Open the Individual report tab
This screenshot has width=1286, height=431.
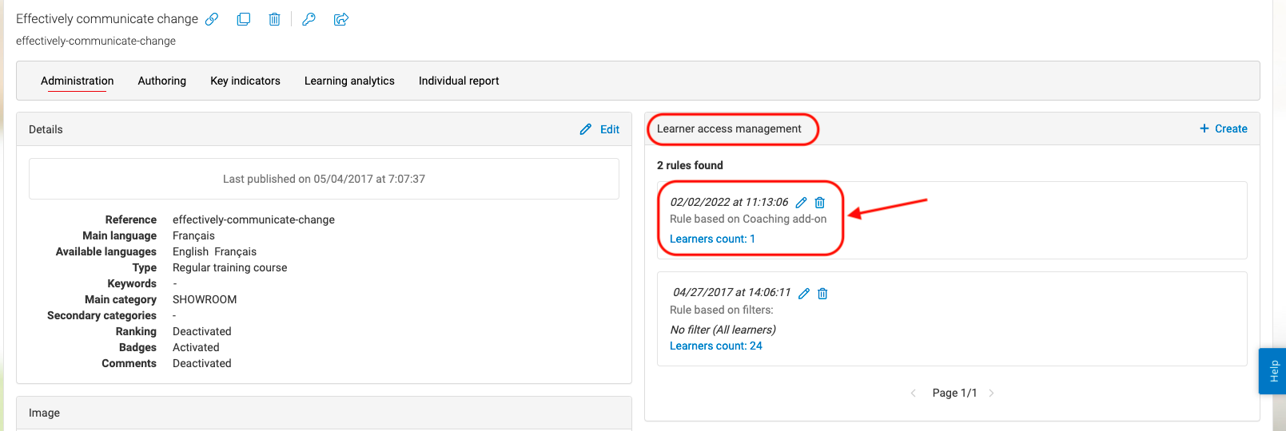pyautogui.click(x=459, y=81)
